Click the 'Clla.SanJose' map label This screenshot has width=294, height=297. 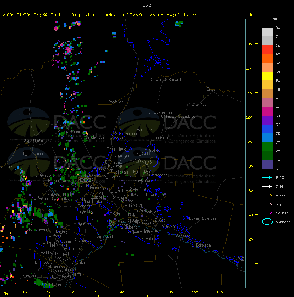[160, 113]
